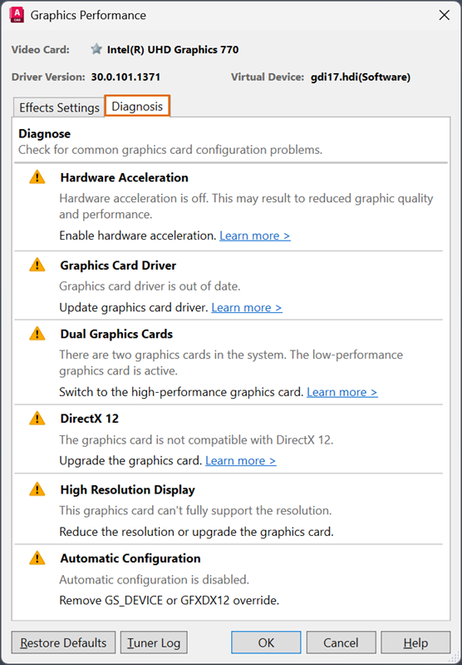This screenshot has width=462, height=665.
Task: Click the star icon beside the video card name
Action: coord(96,49)
